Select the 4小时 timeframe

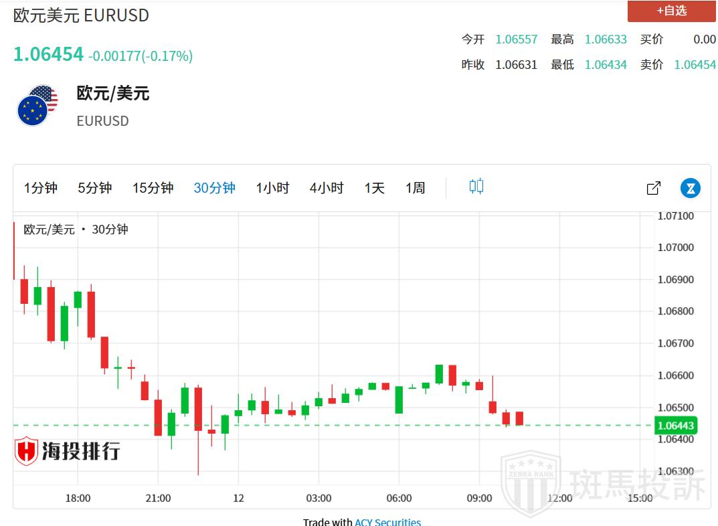[x=326, y=188]
